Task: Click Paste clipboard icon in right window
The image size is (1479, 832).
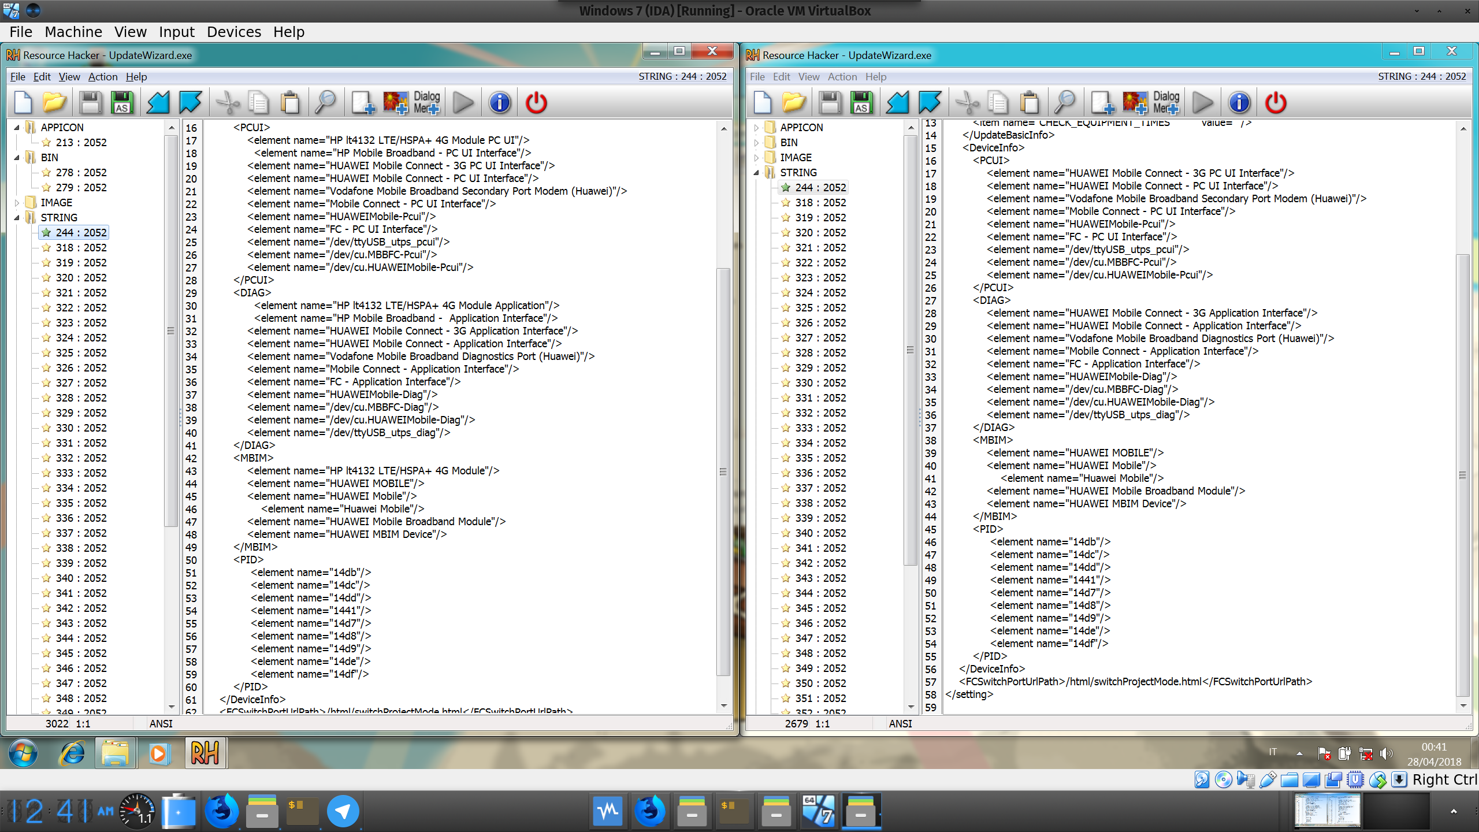Action: [1030, 103]
